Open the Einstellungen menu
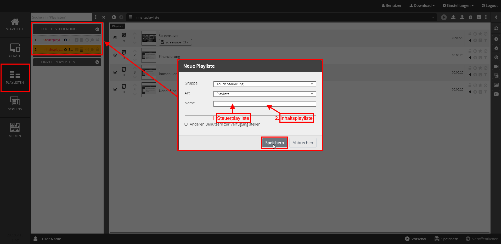501x244 pixels. tap(458, 5)
